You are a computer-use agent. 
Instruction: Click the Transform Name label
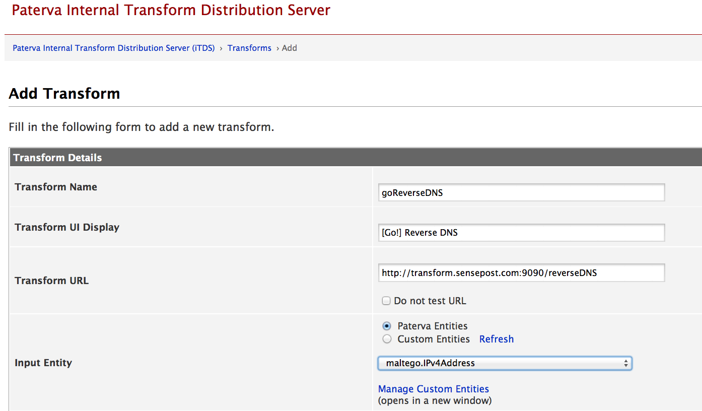point(56,187)
